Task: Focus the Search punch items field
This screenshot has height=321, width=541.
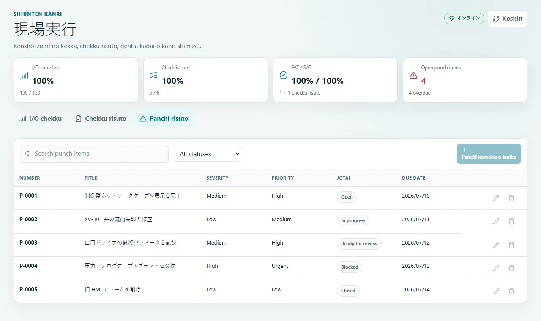Action: (x=94, y=154)
